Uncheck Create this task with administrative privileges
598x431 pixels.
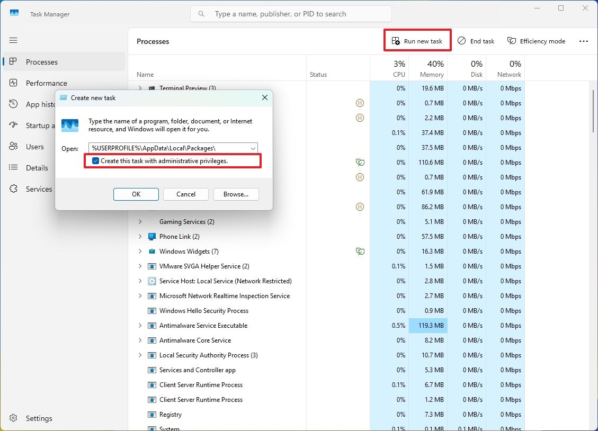coord(96,161)
